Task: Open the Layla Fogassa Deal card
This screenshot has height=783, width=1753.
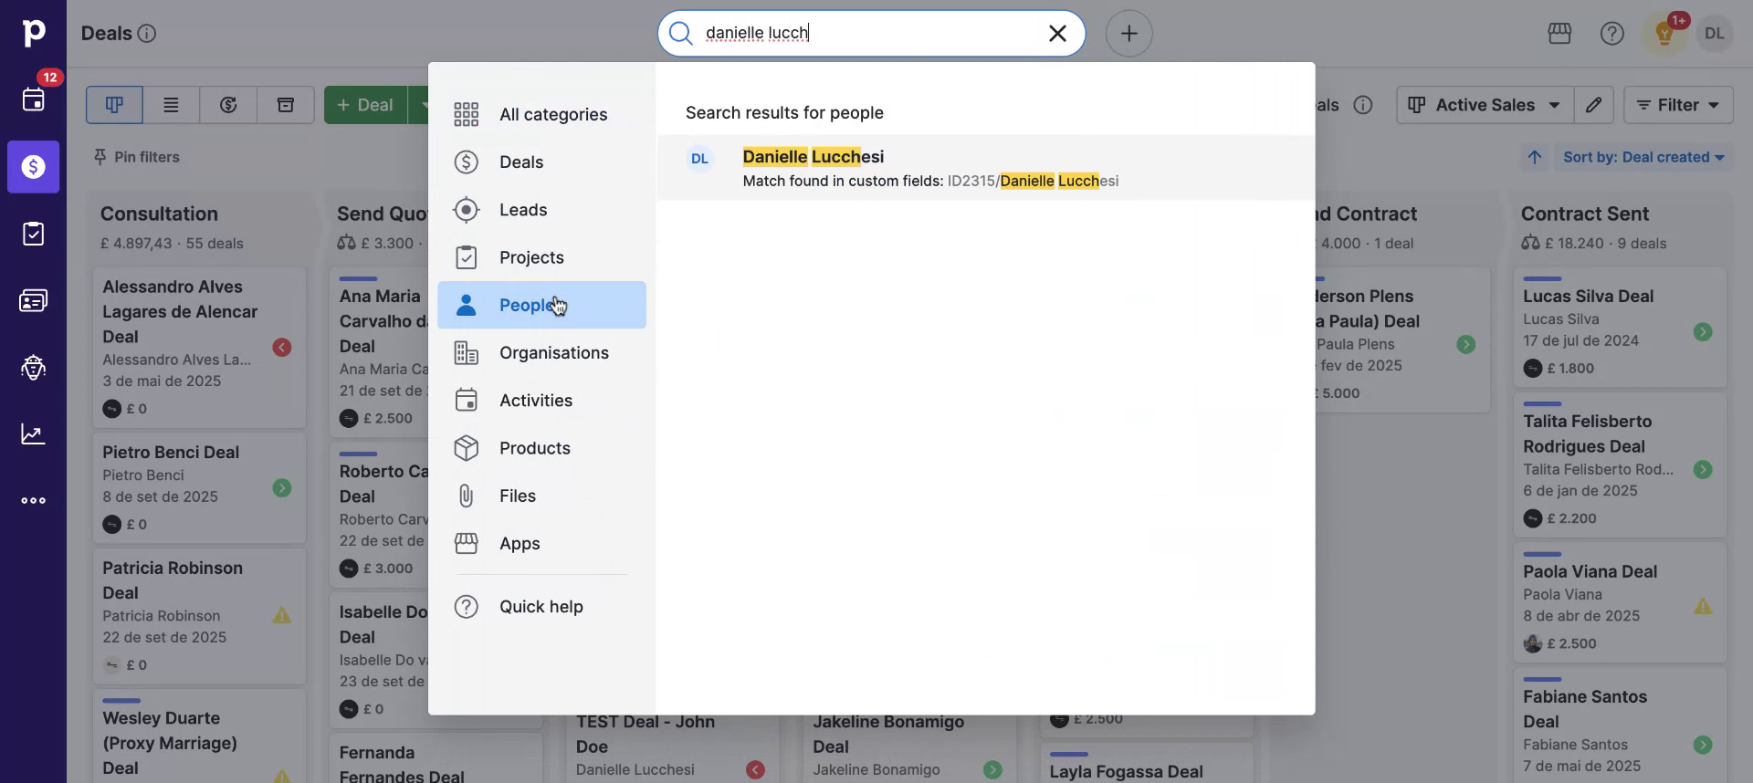Action: pyautogui.click(x=1147, y=763)
